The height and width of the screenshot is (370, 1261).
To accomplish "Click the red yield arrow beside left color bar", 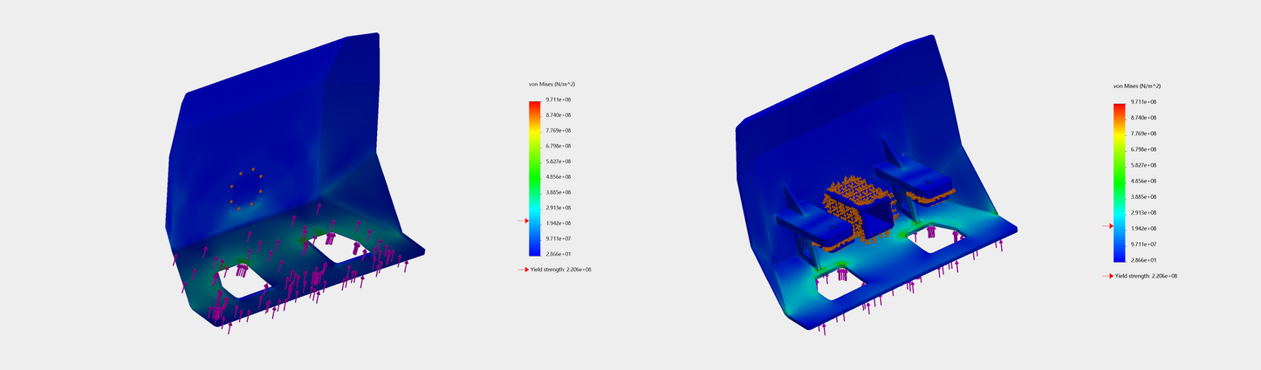I will 523,222.
